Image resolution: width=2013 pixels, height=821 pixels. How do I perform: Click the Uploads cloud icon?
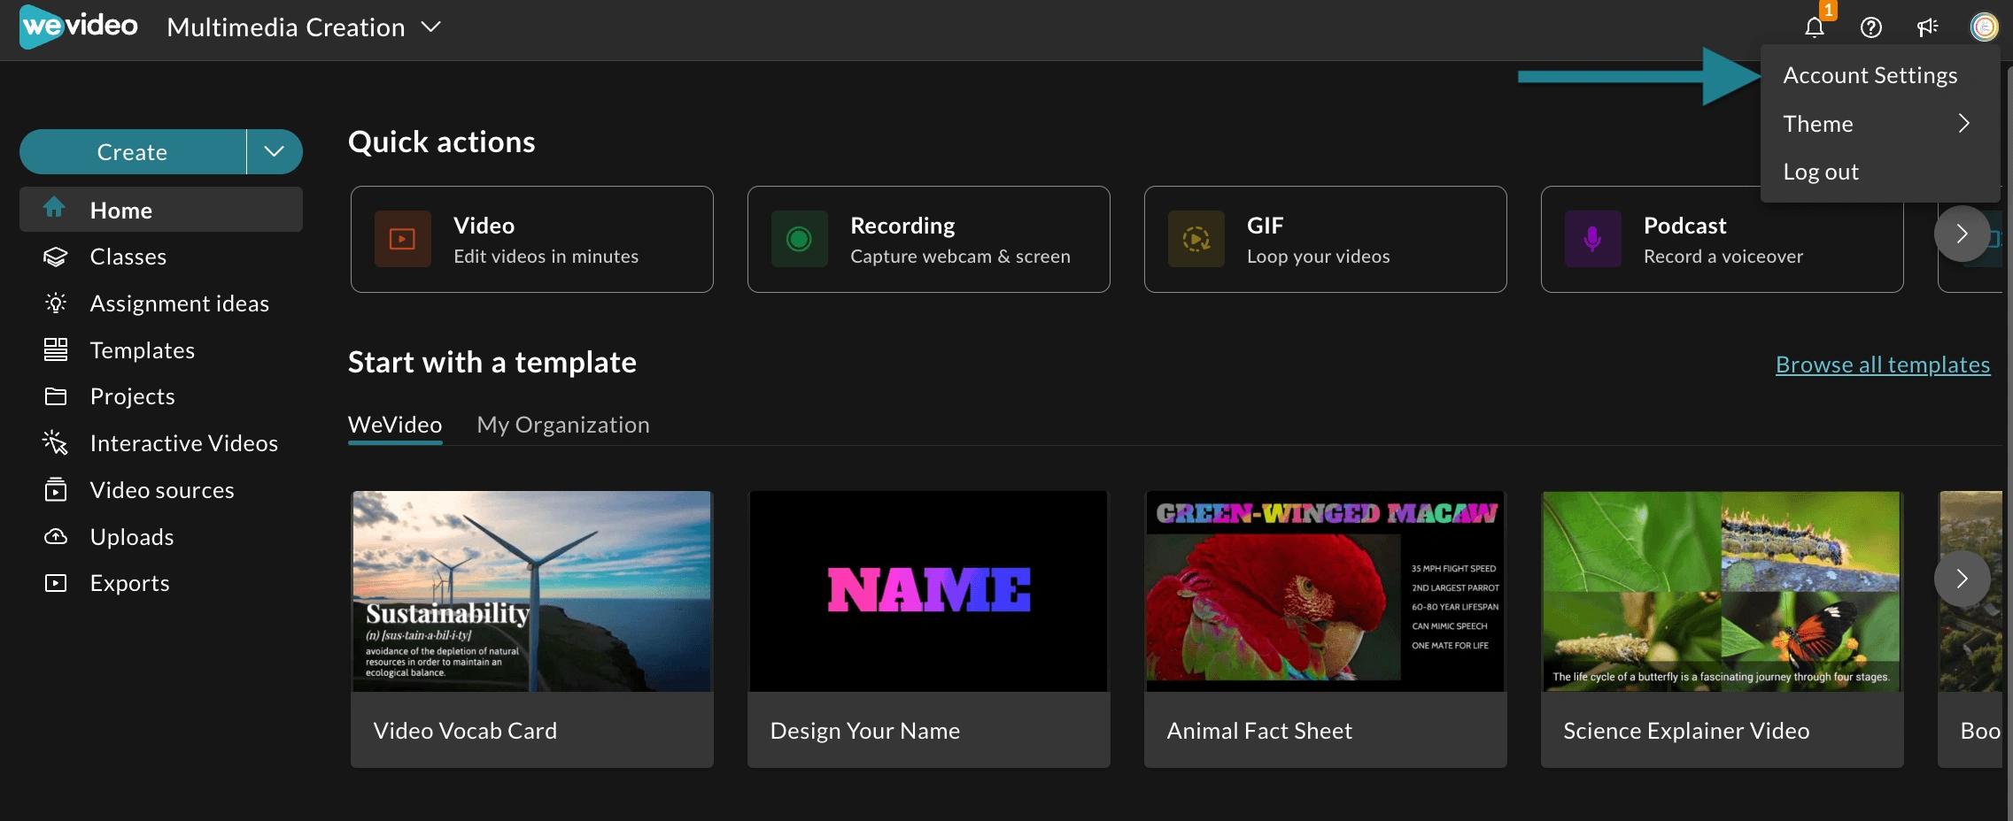(55, 536)
